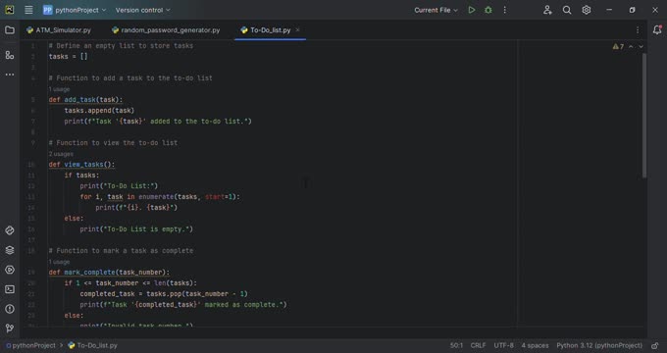
Task: Show more tool windows ellipsis
Action: coord(10,75)
